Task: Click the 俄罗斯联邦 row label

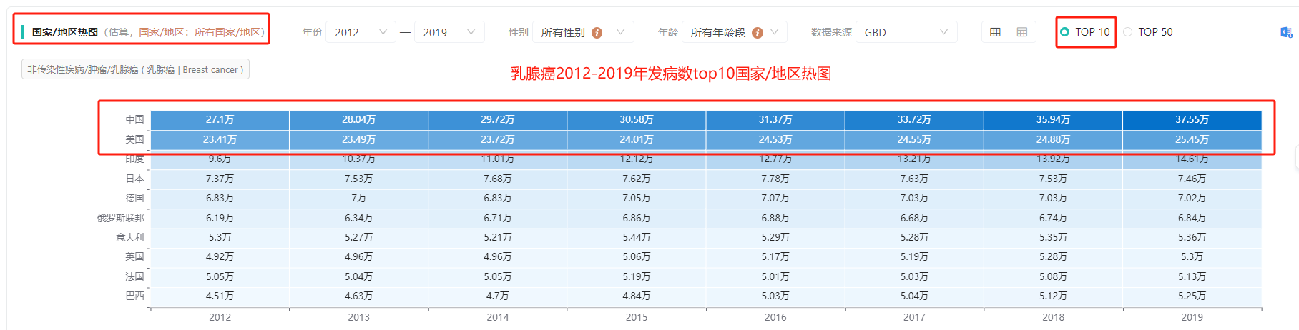Action: 121,218
